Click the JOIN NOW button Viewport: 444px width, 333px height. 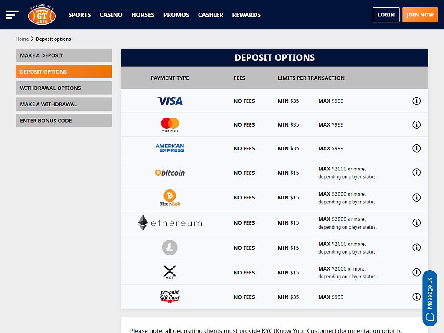tap(420, 14)
